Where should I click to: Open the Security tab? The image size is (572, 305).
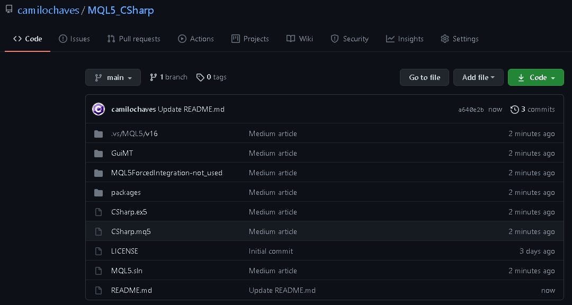[x=350, y=39]
